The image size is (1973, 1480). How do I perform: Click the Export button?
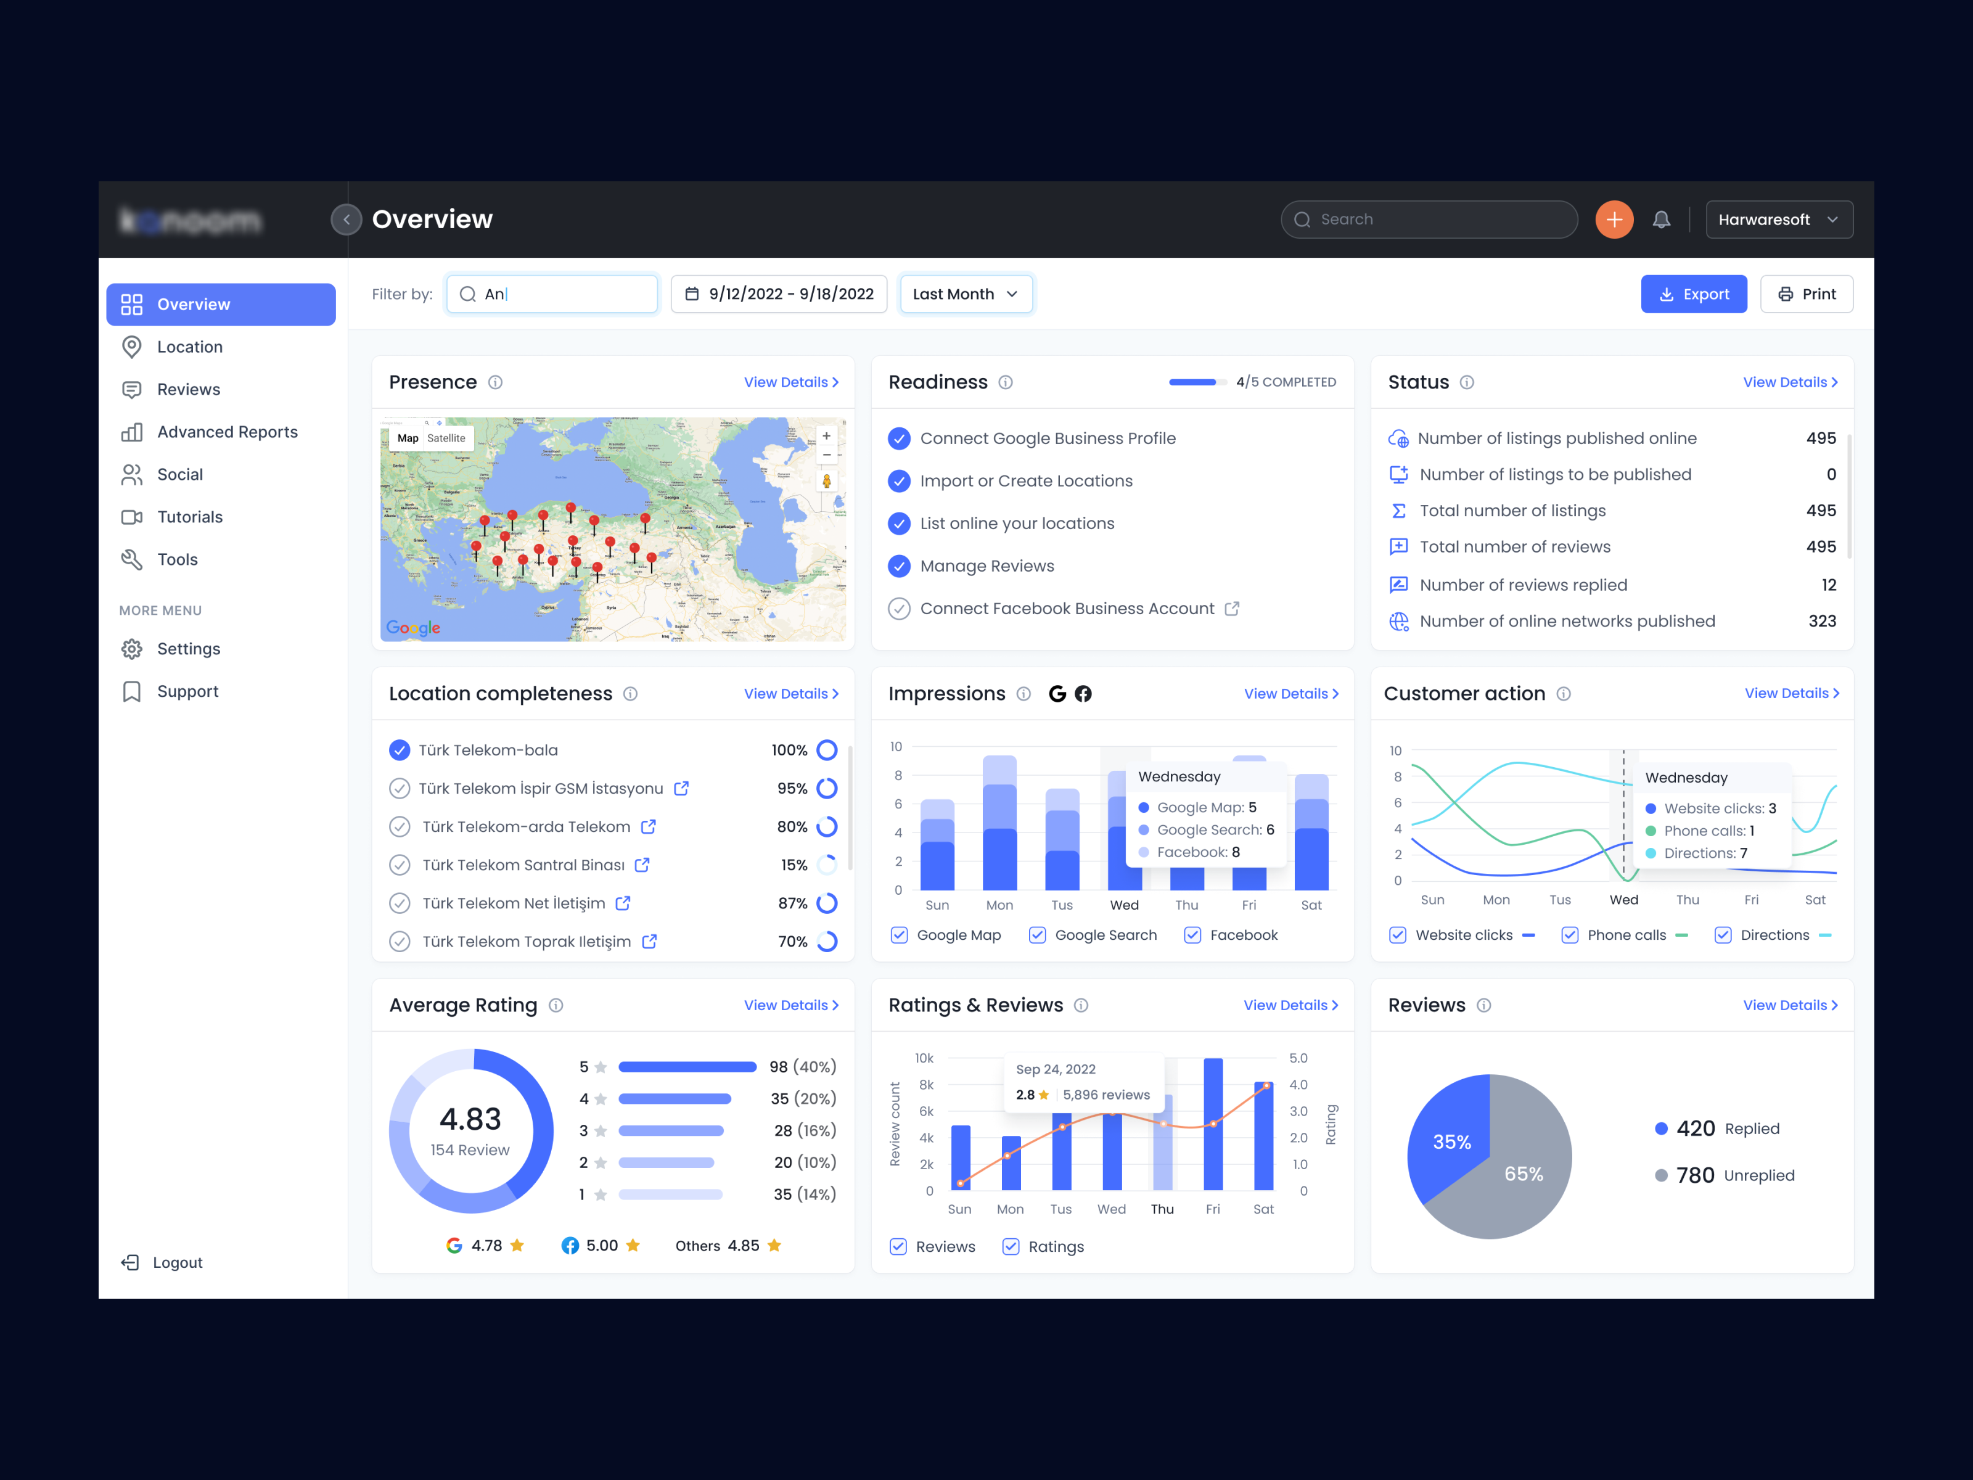(1694, 294)
